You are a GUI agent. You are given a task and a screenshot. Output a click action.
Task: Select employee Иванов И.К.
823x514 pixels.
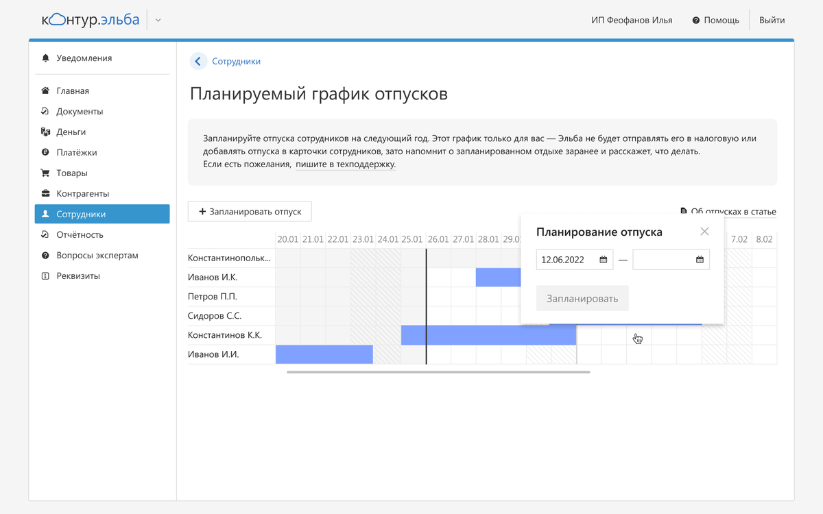coord(213,278)
